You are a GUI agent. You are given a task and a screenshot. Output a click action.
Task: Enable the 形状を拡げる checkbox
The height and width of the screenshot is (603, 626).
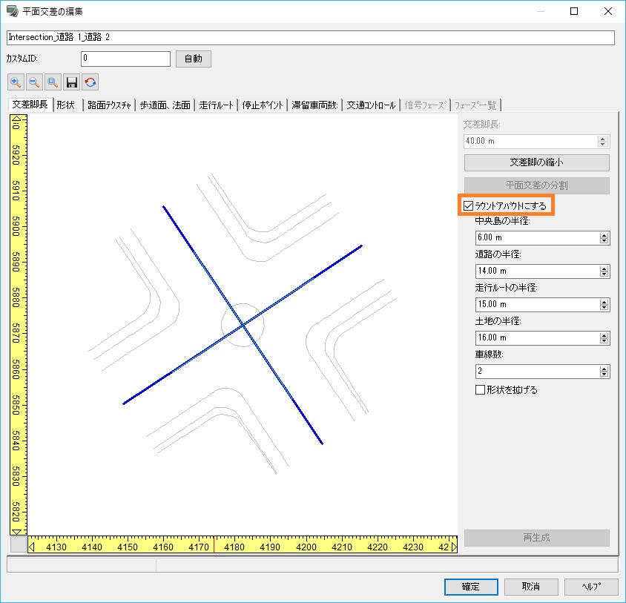pyautogui.click(x=480, y=389)
